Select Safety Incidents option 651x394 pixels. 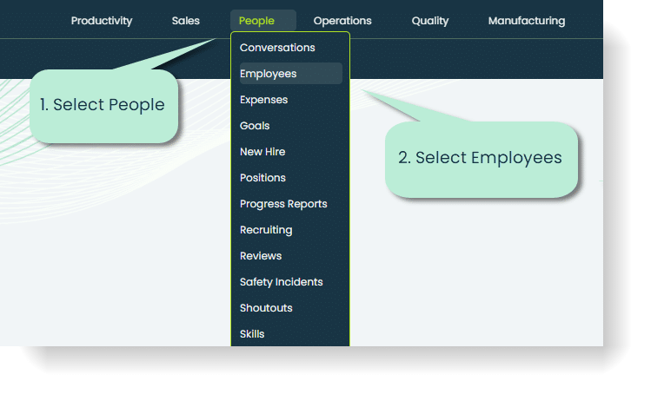tap(281, 282)
